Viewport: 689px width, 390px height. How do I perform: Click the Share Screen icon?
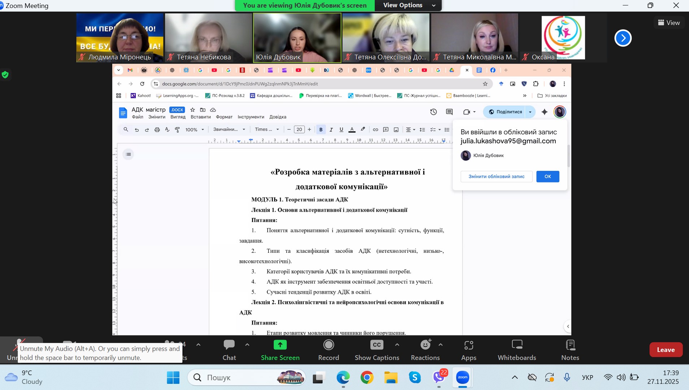280,345
